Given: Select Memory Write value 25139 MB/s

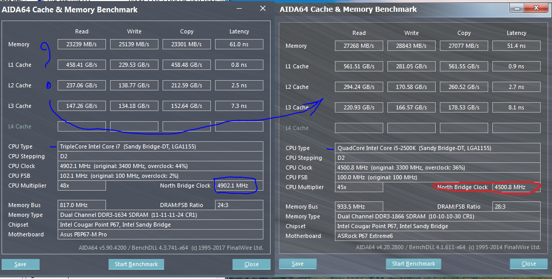Looking at the screenshot, I should (x=134, y=44).
